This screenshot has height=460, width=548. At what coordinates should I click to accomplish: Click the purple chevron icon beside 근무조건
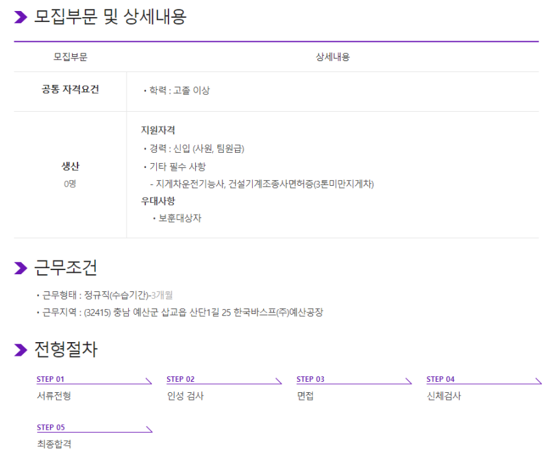pos(21,268)
